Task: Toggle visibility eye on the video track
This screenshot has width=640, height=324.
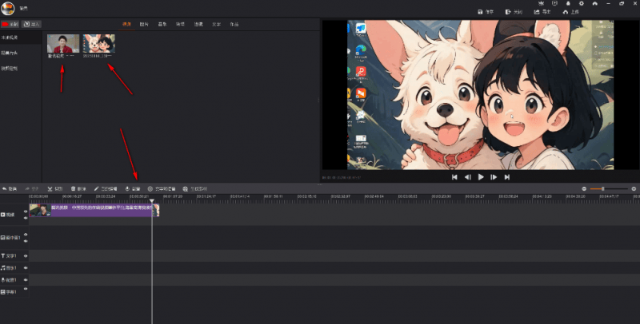Action: (x=26, y=211)
